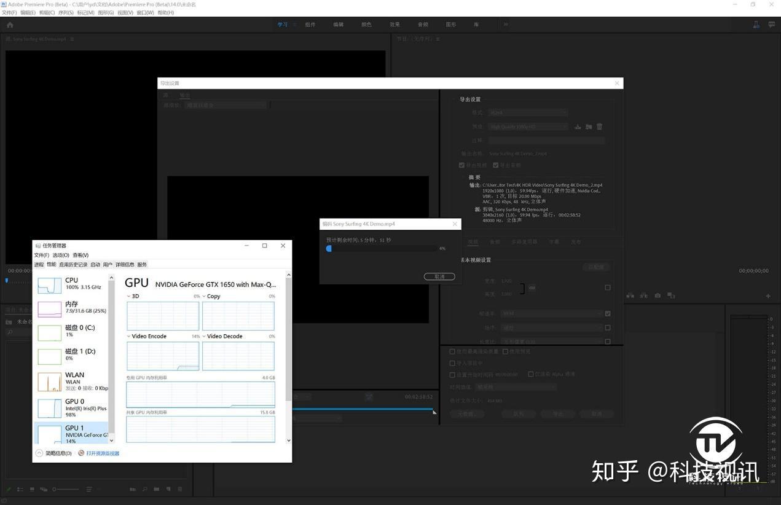Click the green pen icon at bottom left
Viewport: 781px width, 505px height.
coord(9,489)
